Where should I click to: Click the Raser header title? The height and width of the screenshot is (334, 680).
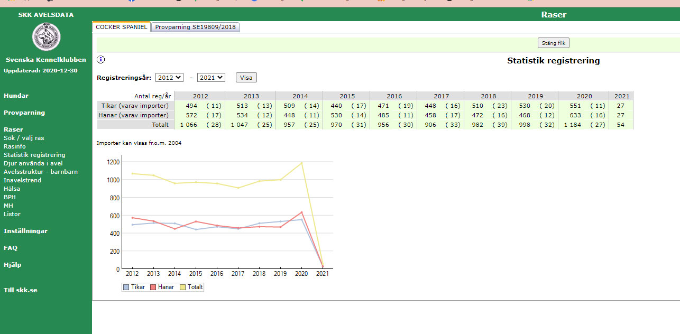554,15
